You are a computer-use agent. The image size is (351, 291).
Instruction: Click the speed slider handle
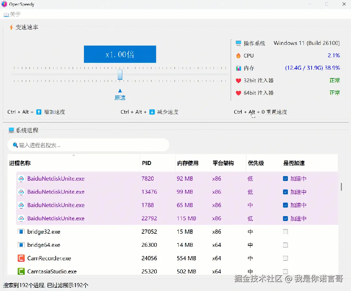(120, 74)
